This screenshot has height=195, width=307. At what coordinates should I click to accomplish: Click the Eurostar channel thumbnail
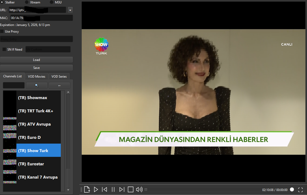(10, 164)
